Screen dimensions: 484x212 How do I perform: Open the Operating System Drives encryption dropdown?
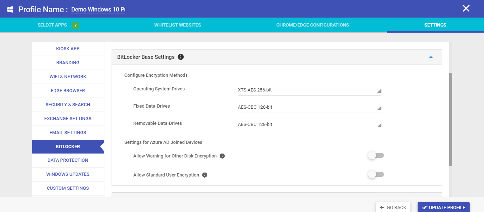pos(309,90)
